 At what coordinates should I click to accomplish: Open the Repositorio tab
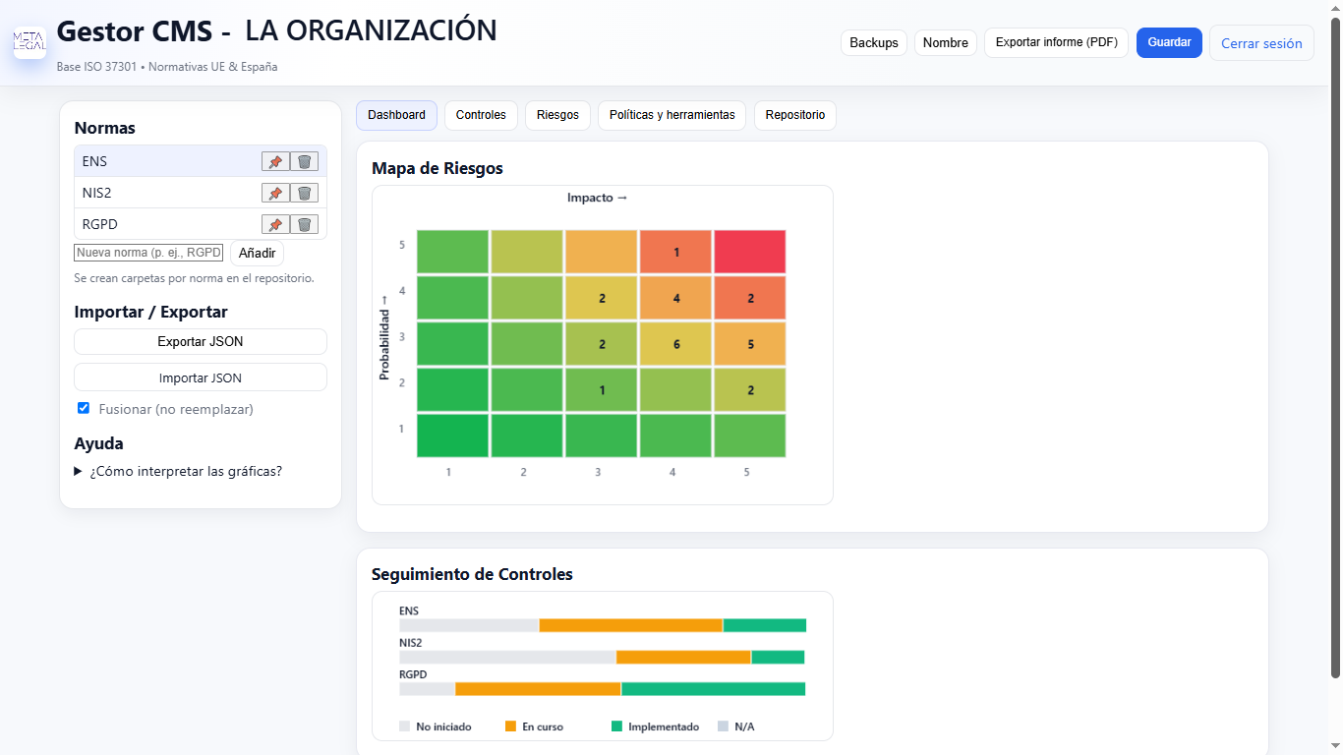[x=795, y=115]
